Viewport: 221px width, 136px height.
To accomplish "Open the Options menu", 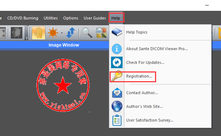I will [71, 18].
